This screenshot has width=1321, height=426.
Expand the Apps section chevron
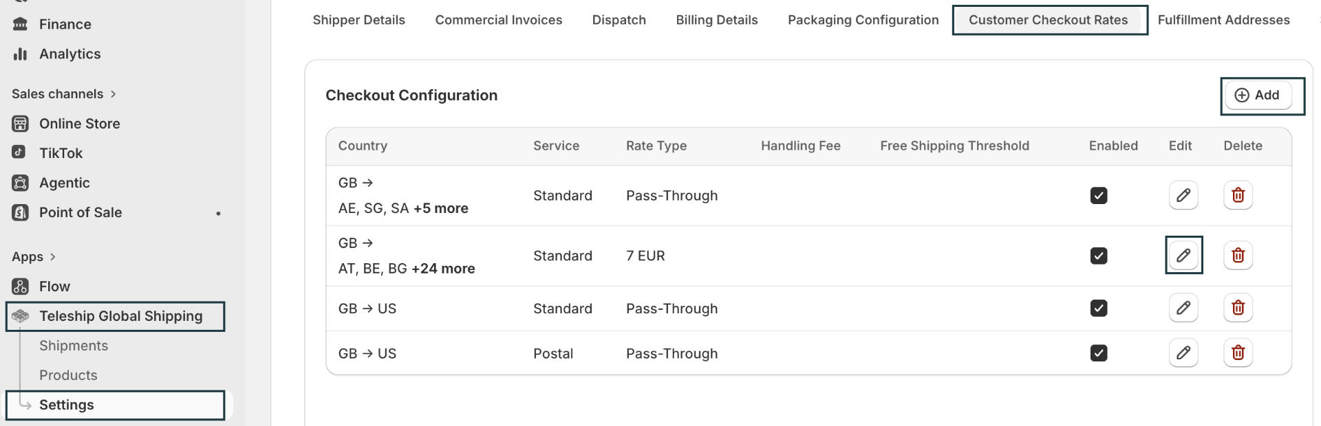52,257
